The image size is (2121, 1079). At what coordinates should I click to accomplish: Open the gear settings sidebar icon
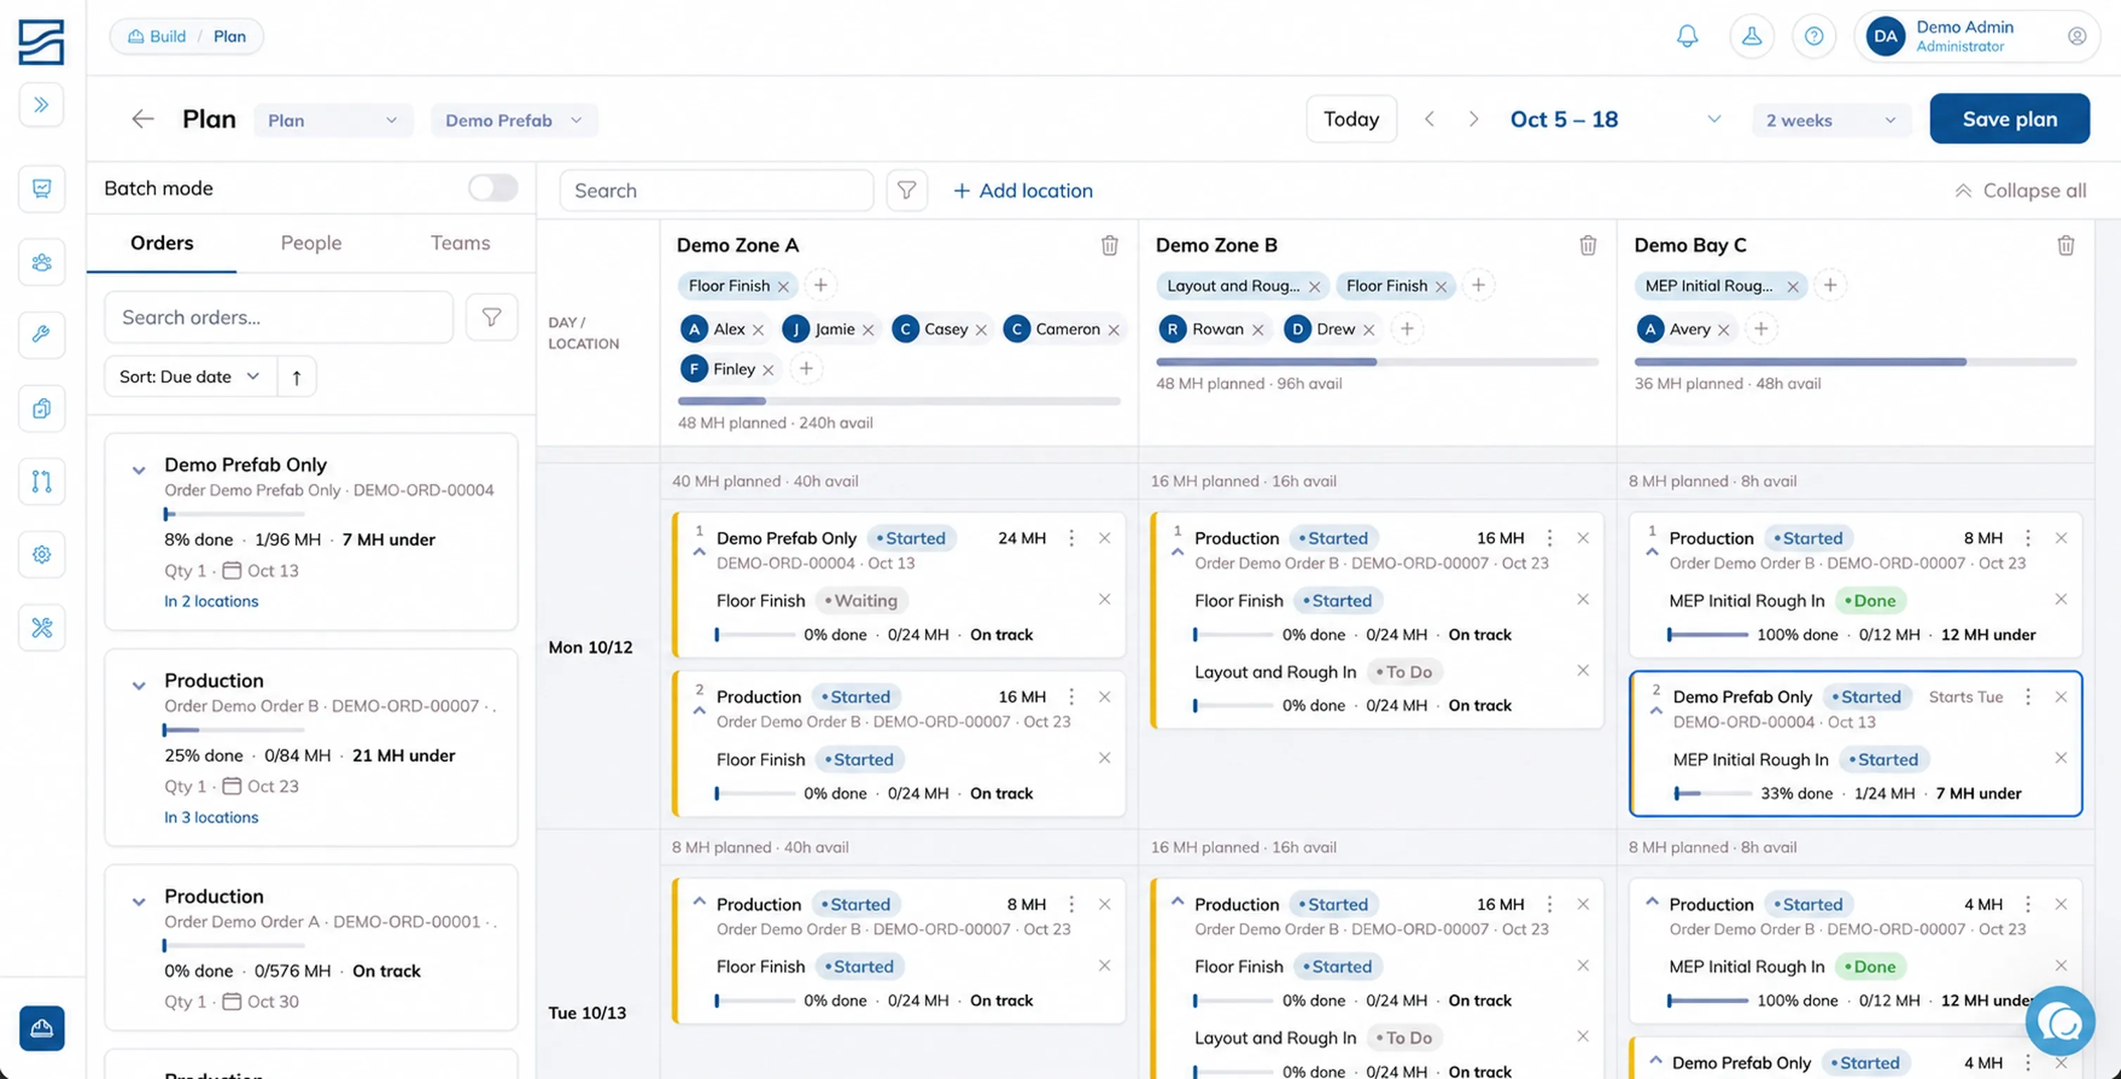41,554
